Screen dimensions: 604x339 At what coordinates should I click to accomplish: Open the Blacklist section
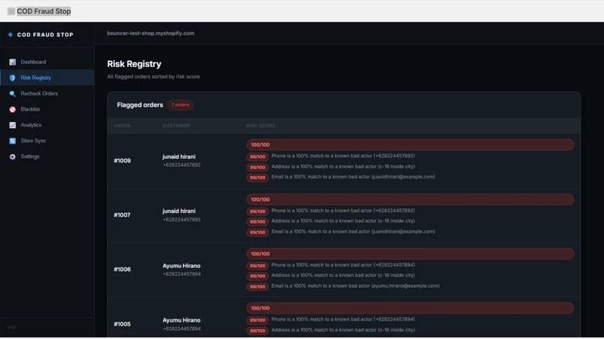pyautogui.click(x=47, y=109)
